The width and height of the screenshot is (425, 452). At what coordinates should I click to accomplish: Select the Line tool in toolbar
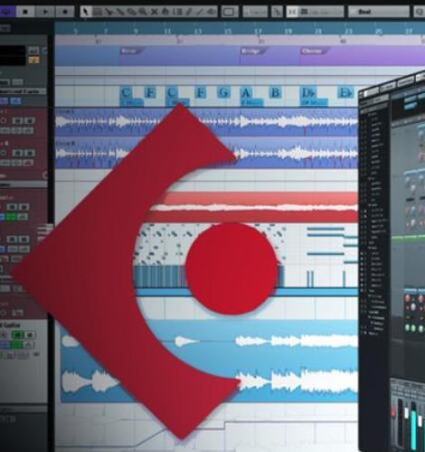(x=200, y=12)
